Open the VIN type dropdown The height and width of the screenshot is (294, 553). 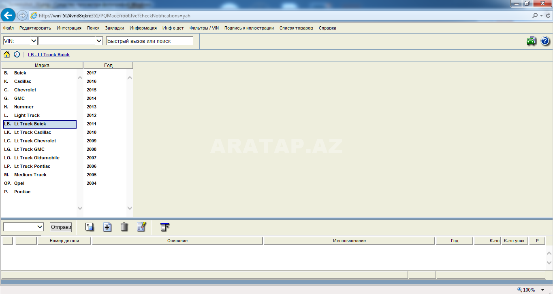(x=34, y=41)
